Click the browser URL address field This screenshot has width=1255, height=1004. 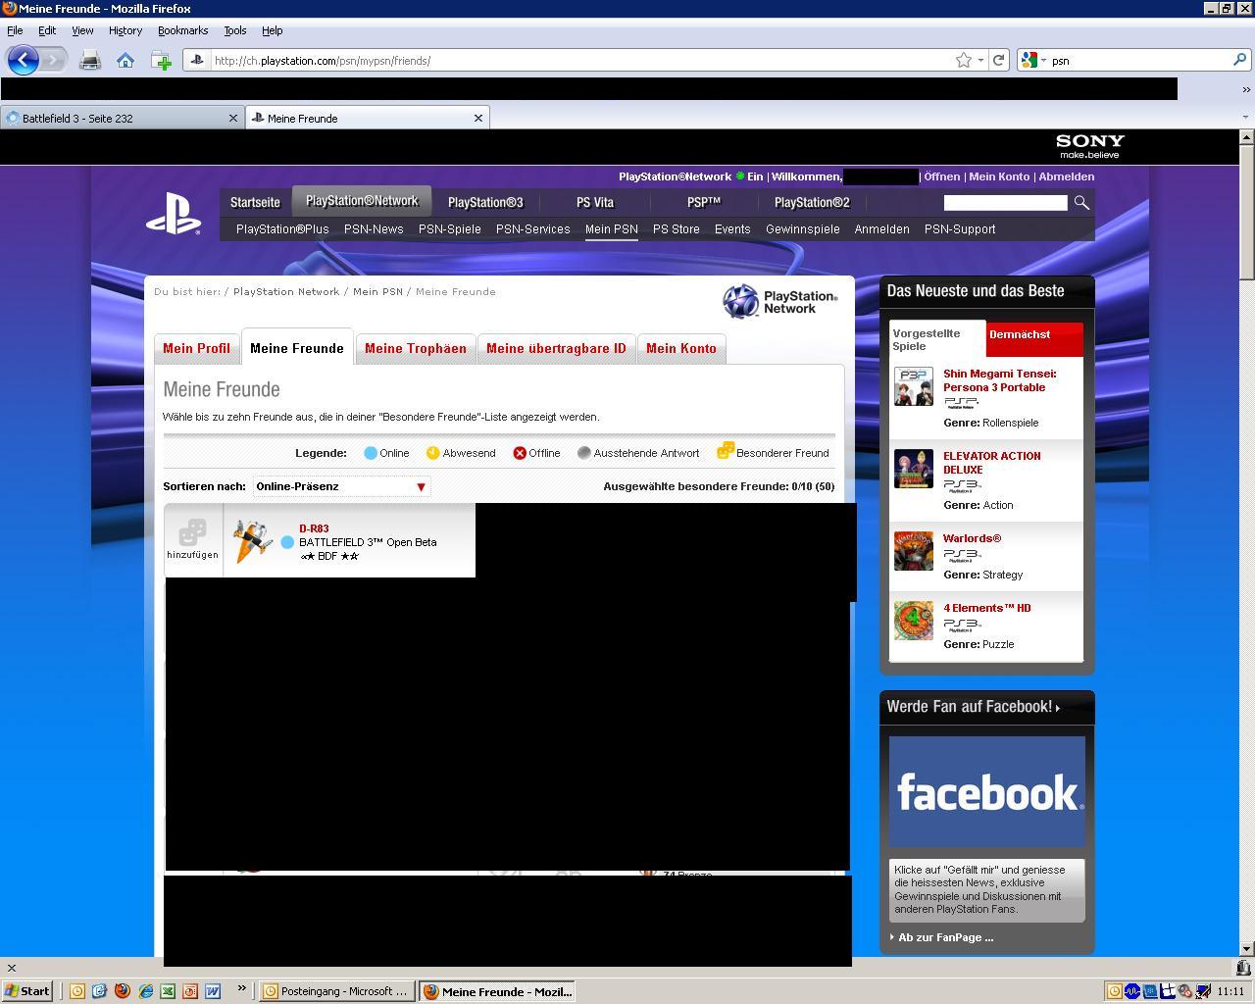582,61
